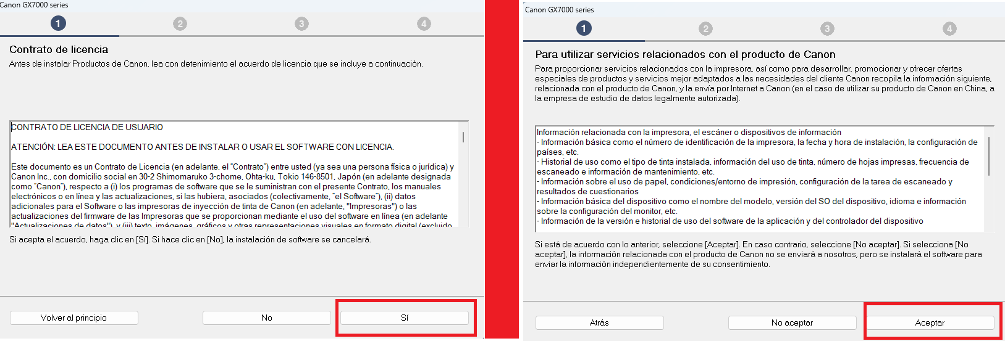The height and width of the screenshot is (341, 1005).
Task: Click the scrollbar of the license contract text
Action: (463, 137)
